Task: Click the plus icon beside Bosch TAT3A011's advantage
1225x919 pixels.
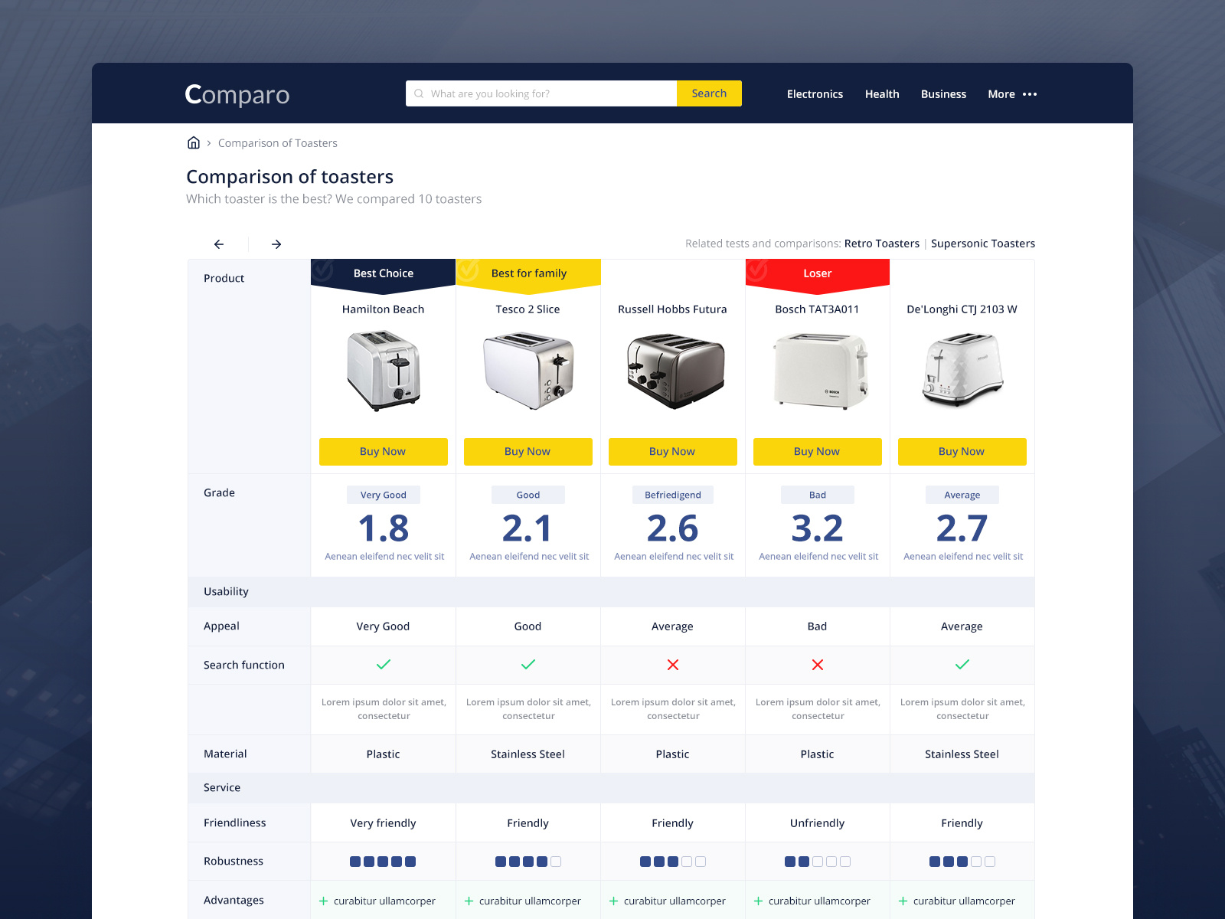Action: click(758, 901)
